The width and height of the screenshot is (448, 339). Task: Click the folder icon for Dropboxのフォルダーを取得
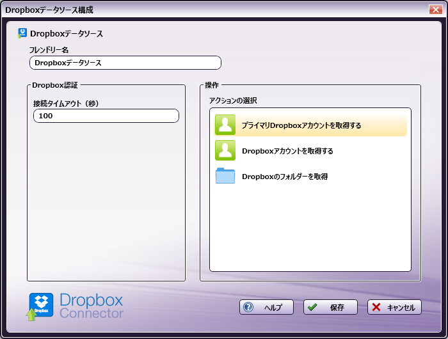pos(225,176)
